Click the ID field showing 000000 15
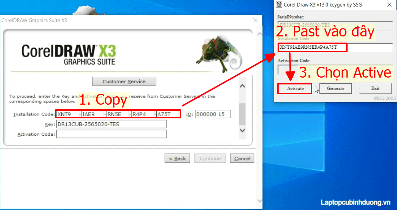 [x=213, y=114]
